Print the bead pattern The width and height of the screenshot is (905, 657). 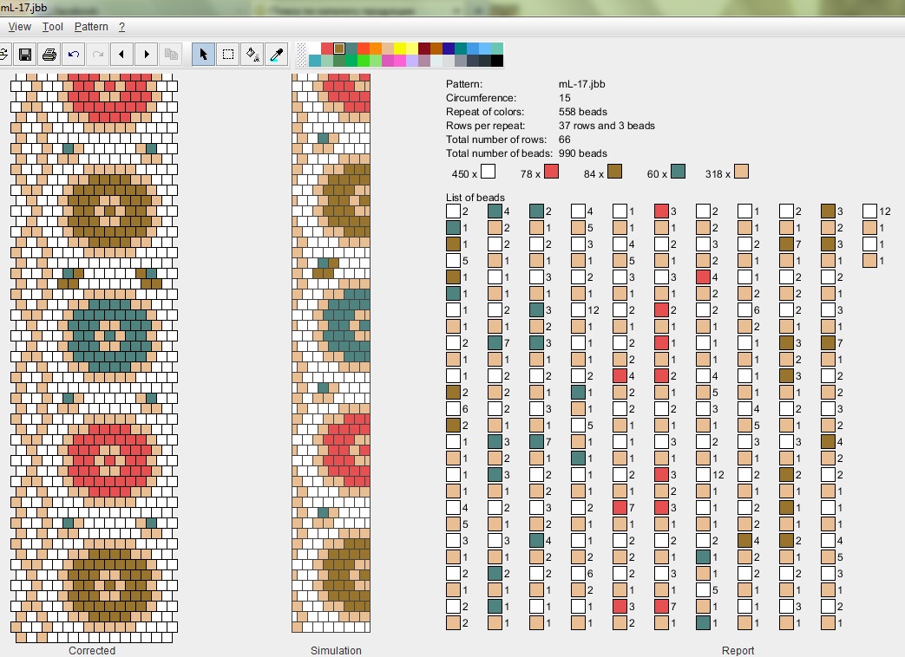click(x=49, y=55)
